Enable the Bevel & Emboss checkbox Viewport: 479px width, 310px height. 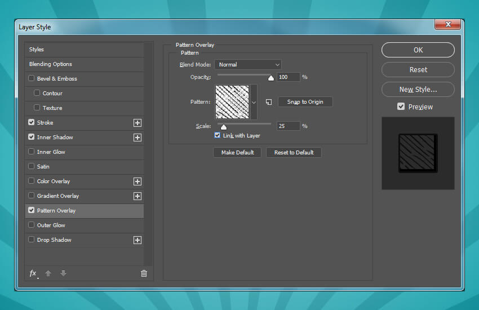(32, 79)
